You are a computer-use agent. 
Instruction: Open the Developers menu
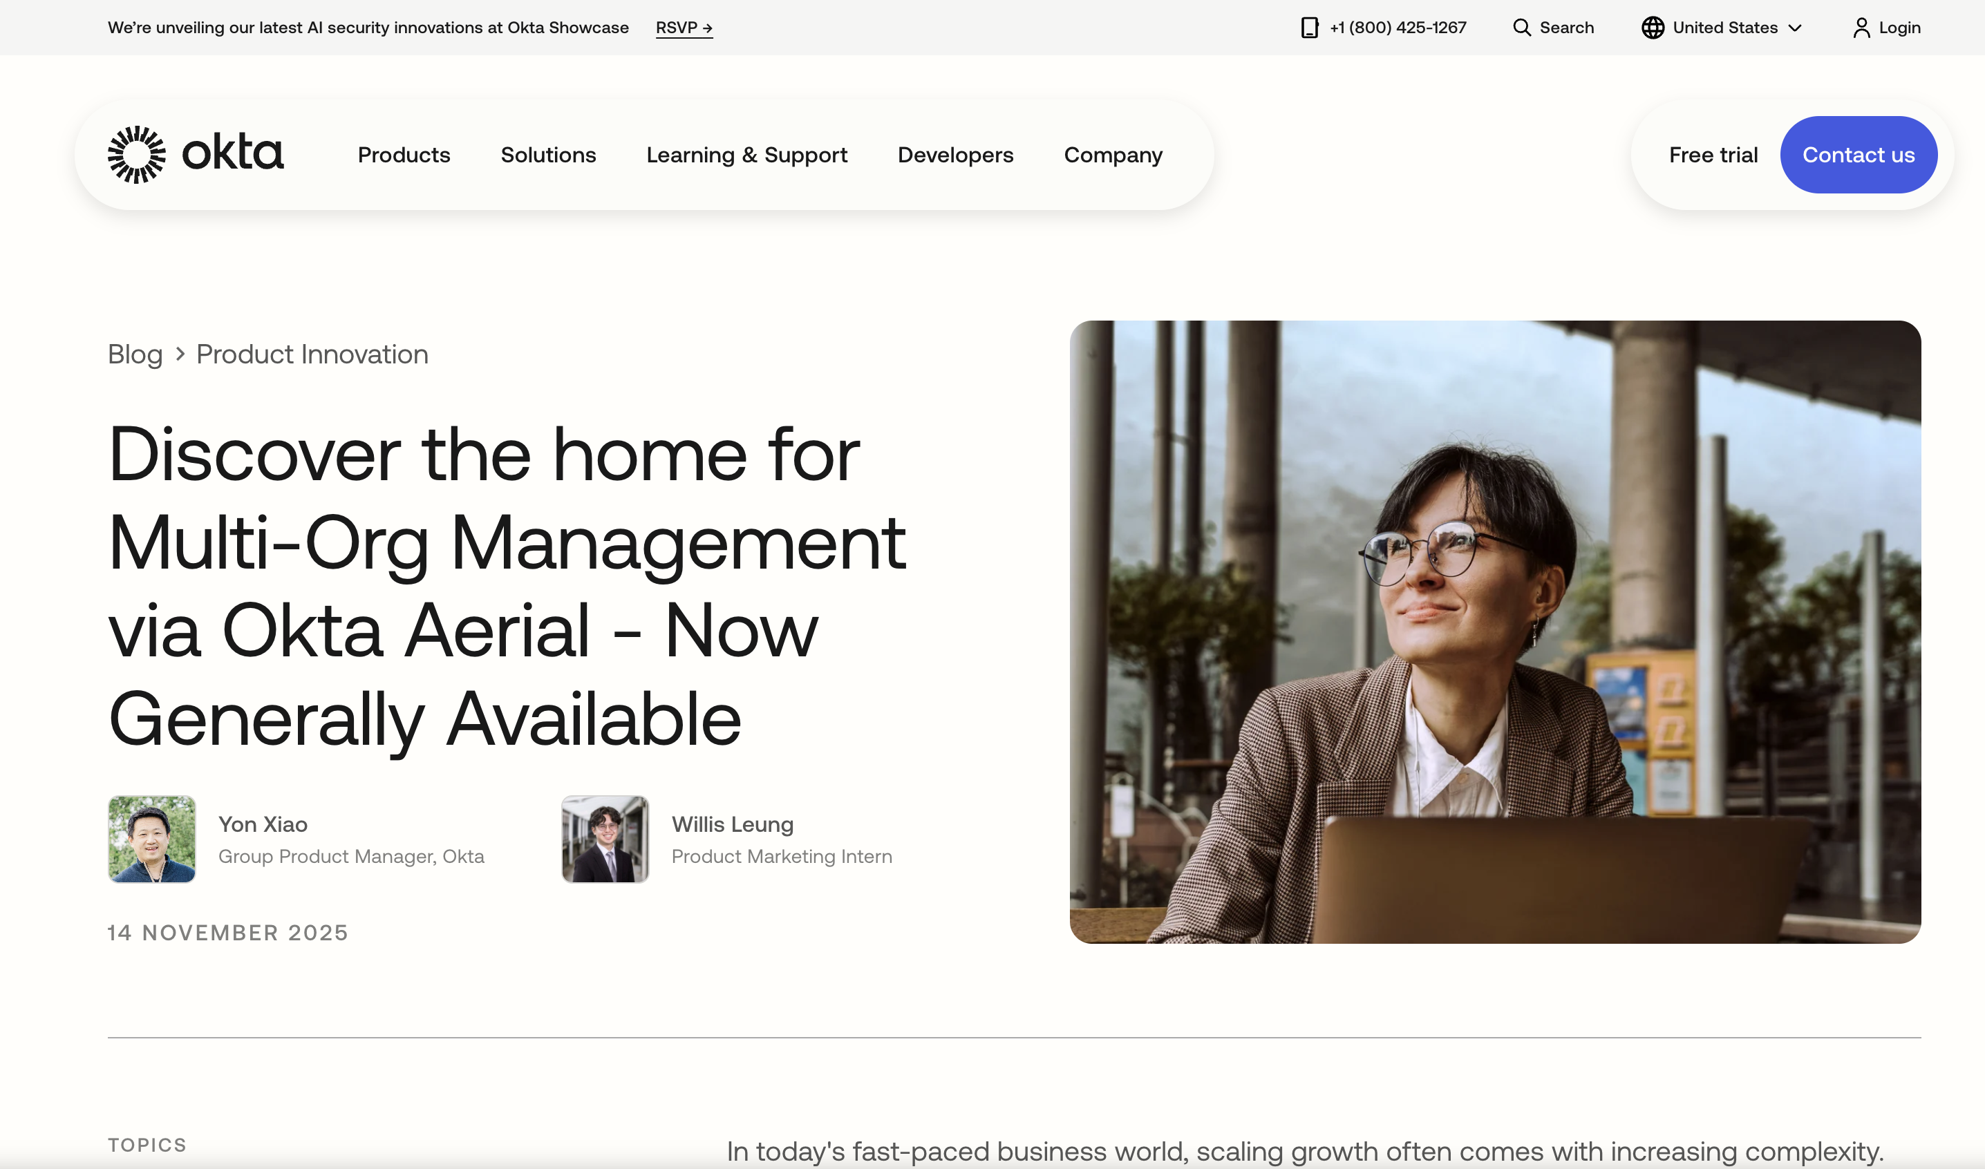click(955, 154)
